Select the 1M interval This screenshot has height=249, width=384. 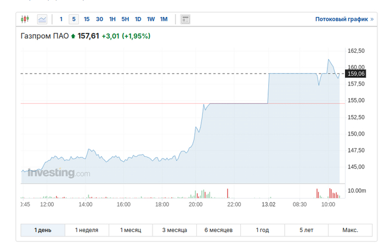coord(163,19)
